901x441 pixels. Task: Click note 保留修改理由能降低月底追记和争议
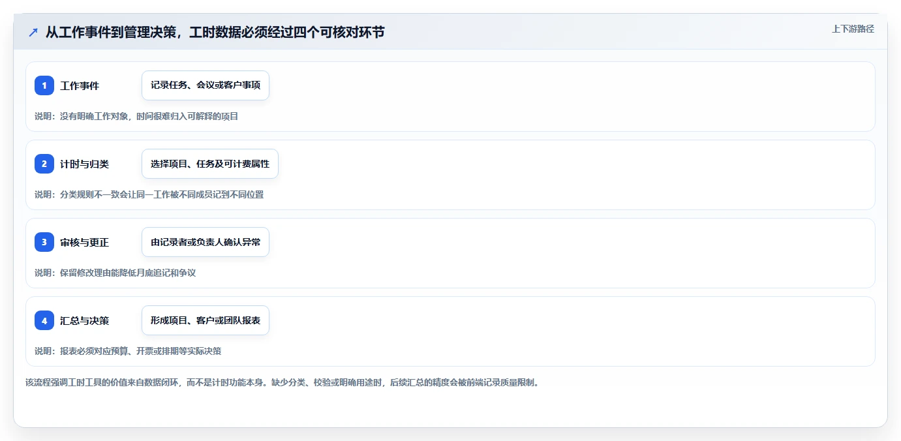(115, 273)
